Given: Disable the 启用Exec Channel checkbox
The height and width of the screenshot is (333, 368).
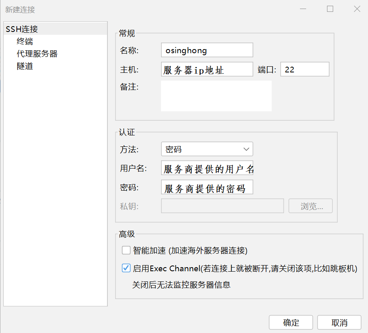Looking at the screenshot, I should pos(126,269).
